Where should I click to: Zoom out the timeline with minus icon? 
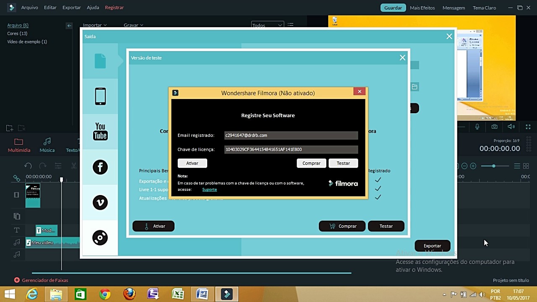coord(464,166)
